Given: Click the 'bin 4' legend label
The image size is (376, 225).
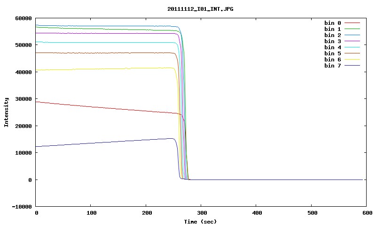Looking at the screenshot, I should pos(332,47).
